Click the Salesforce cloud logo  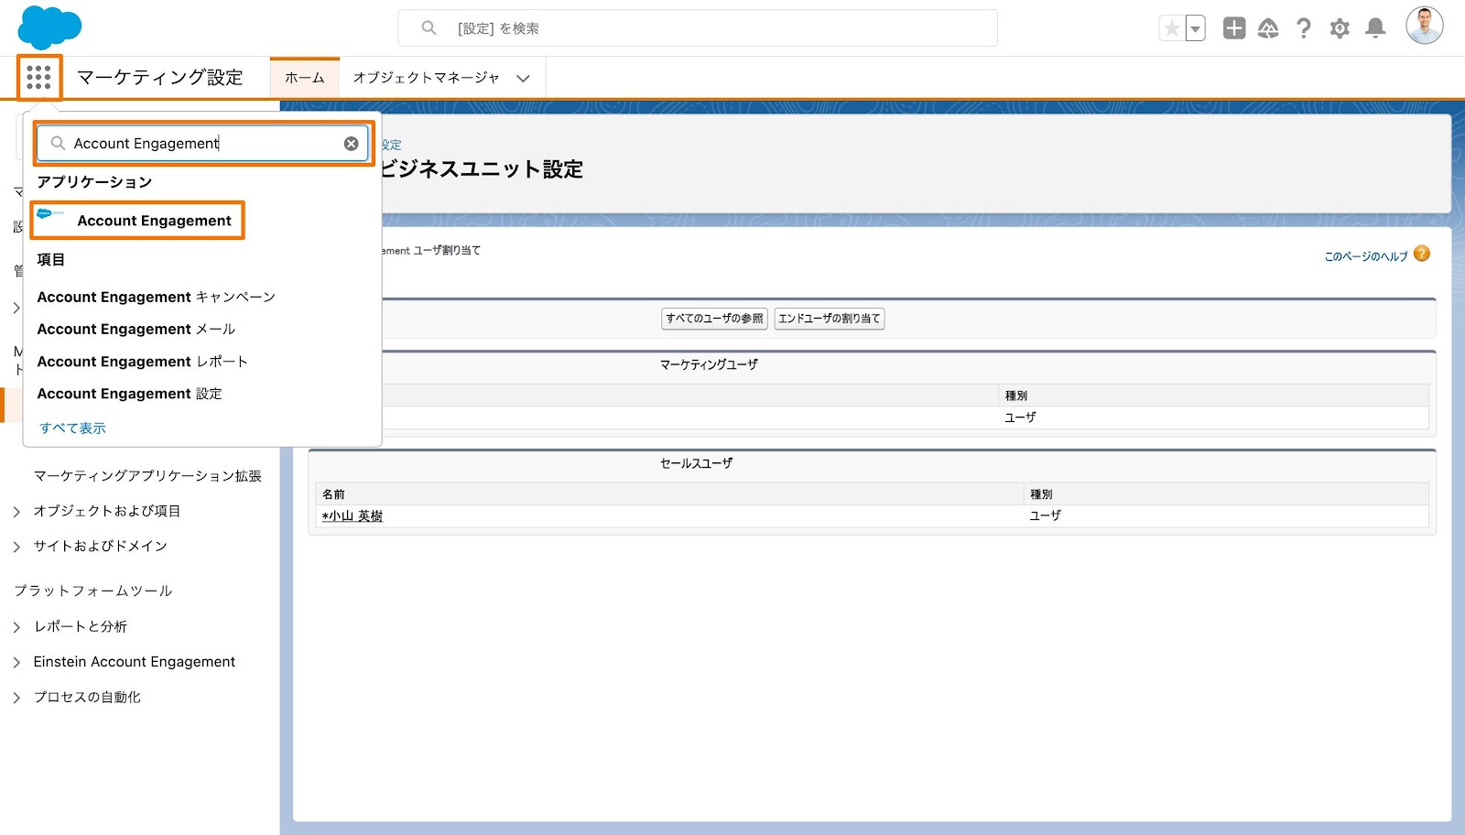49,27
